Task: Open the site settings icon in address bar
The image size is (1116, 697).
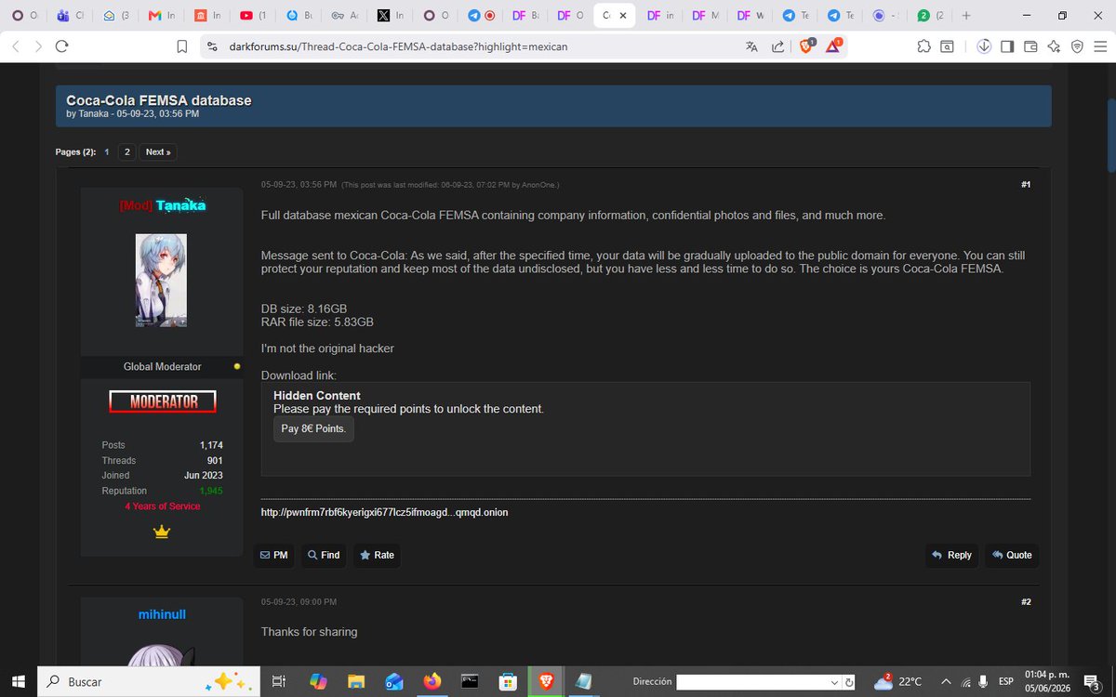Action: pos(211,46)
